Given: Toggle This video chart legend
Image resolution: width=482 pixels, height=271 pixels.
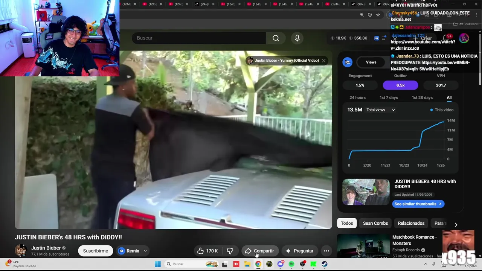Looking at the screenshot, I should 442,110.
